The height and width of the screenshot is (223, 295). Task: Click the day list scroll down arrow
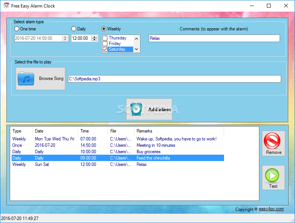(136, 49)
